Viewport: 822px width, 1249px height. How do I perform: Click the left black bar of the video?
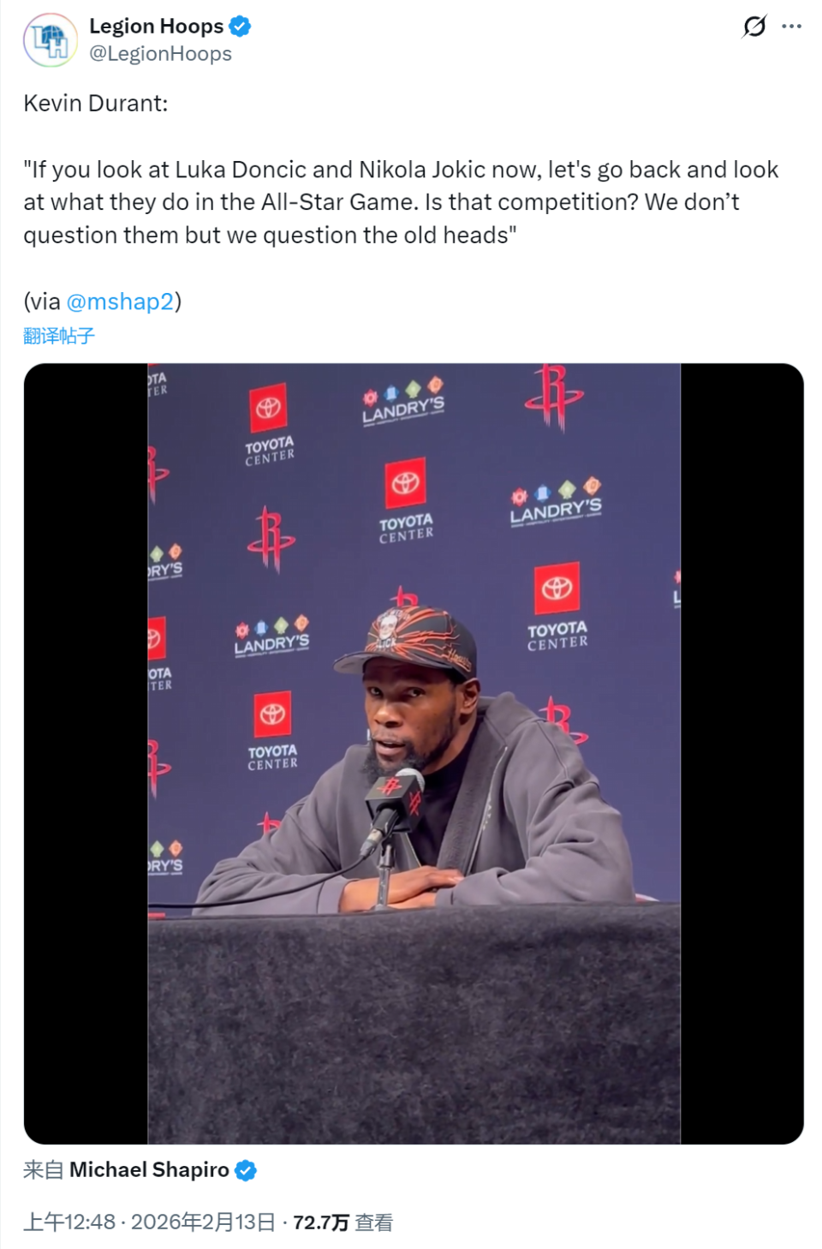click(x=86, y=754)
